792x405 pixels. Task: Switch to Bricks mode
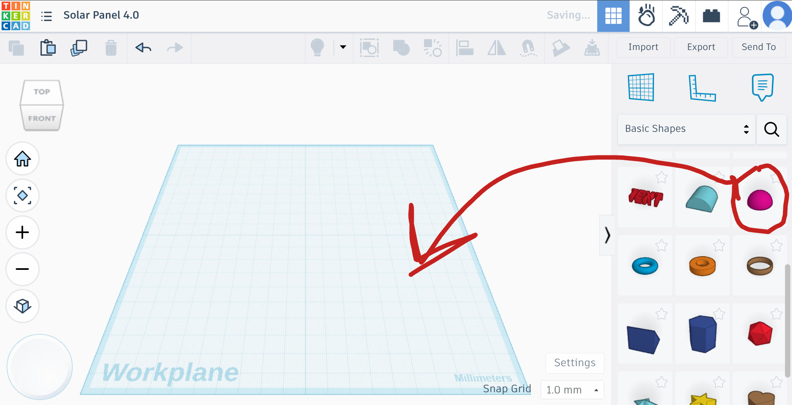[711, 16]
